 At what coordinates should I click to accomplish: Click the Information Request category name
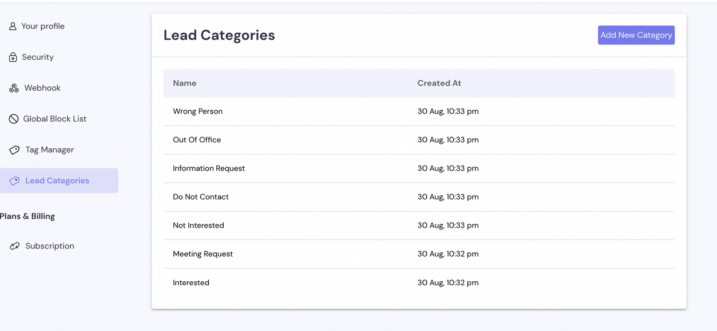pos(209,168)
